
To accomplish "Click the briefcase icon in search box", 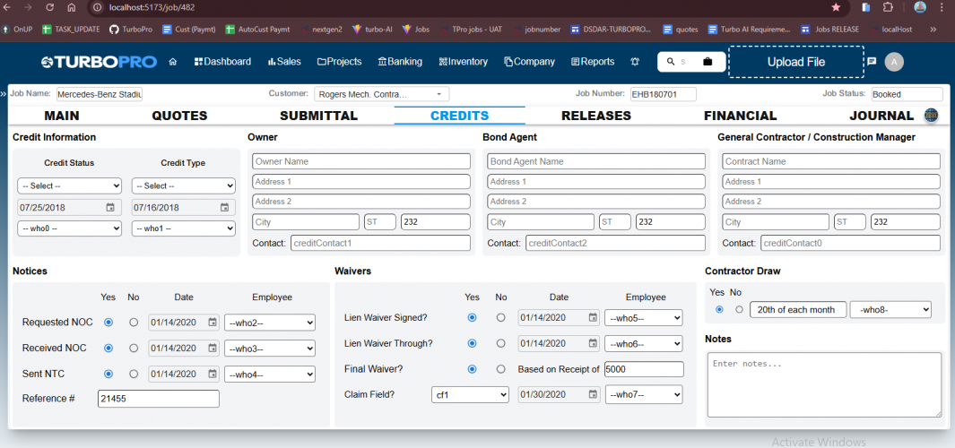I will coord(708,62).
